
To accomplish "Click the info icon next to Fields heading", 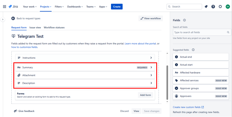I will click(x=184, y=20).
